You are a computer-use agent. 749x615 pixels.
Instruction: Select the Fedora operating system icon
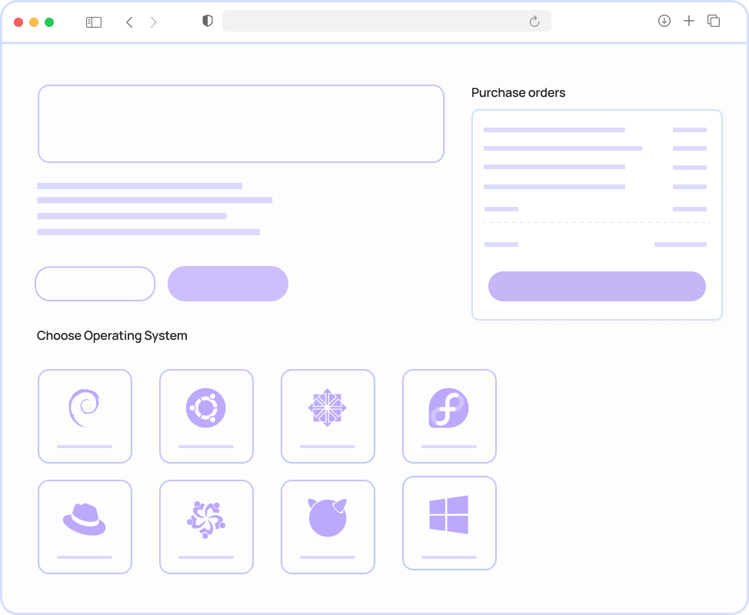tap(449, 408)
